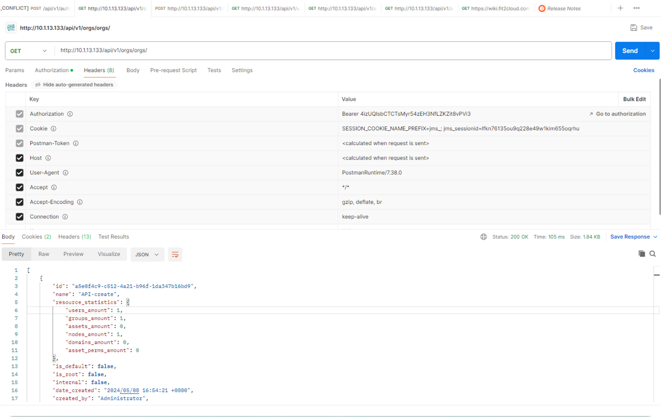661x417 pixels.
Task: Click info icon next to Host header
Action: point(48,158)
